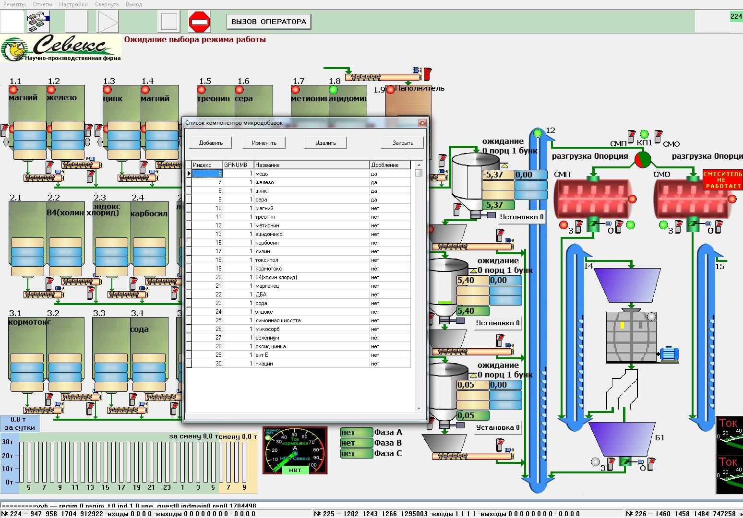Toggle СМО mixer gate О switch
Viewport: 743px width, 518px height.
point(719,226)
